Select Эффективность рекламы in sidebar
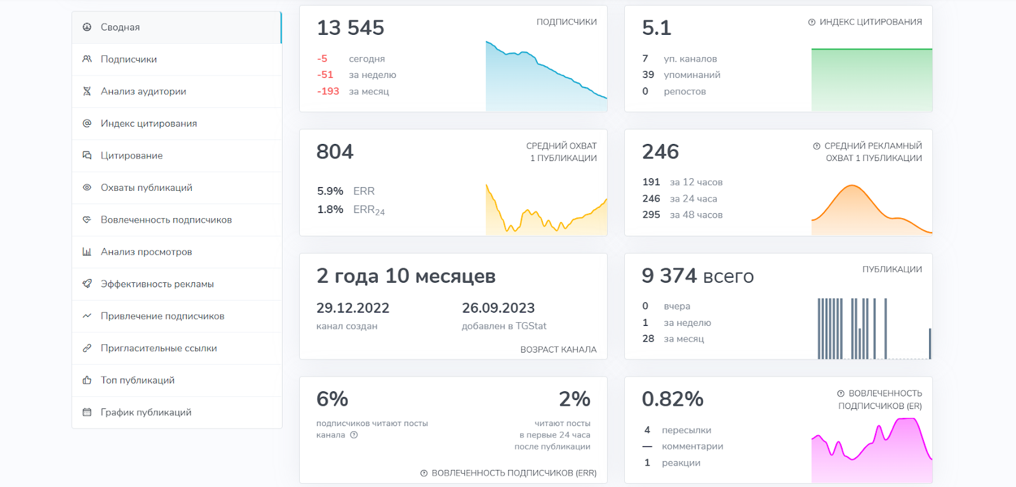The image size is (1016, 487). pyautogui.click(x=157, y=284)
